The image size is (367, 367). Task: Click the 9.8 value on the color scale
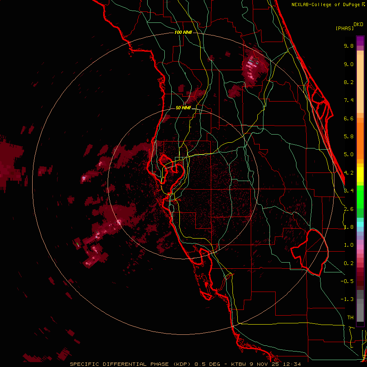pos(349,46)
